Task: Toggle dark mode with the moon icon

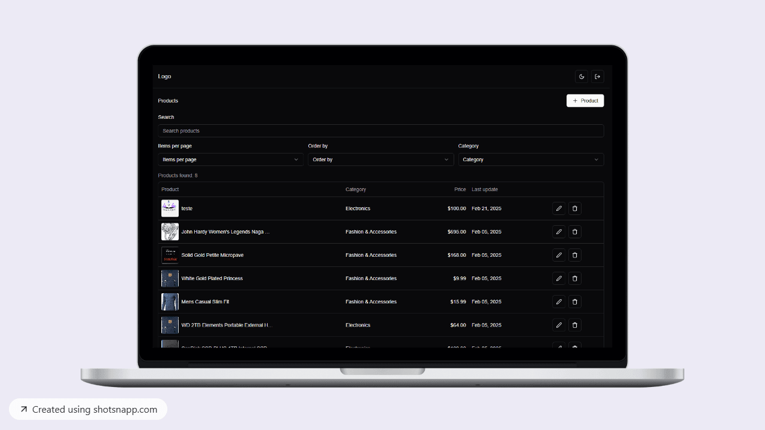Action: 581,76
